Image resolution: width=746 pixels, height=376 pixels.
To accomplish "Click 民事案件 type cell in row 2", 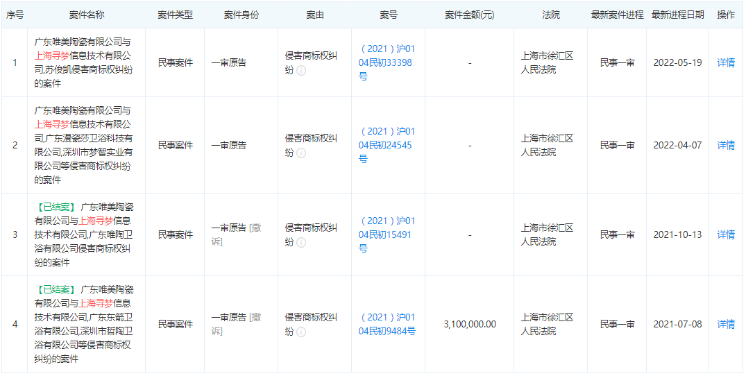I will (x=175, y=145).
